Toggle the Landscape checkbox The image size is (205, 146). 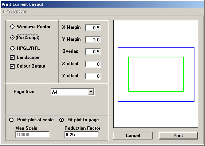click(x=12, y=57)
